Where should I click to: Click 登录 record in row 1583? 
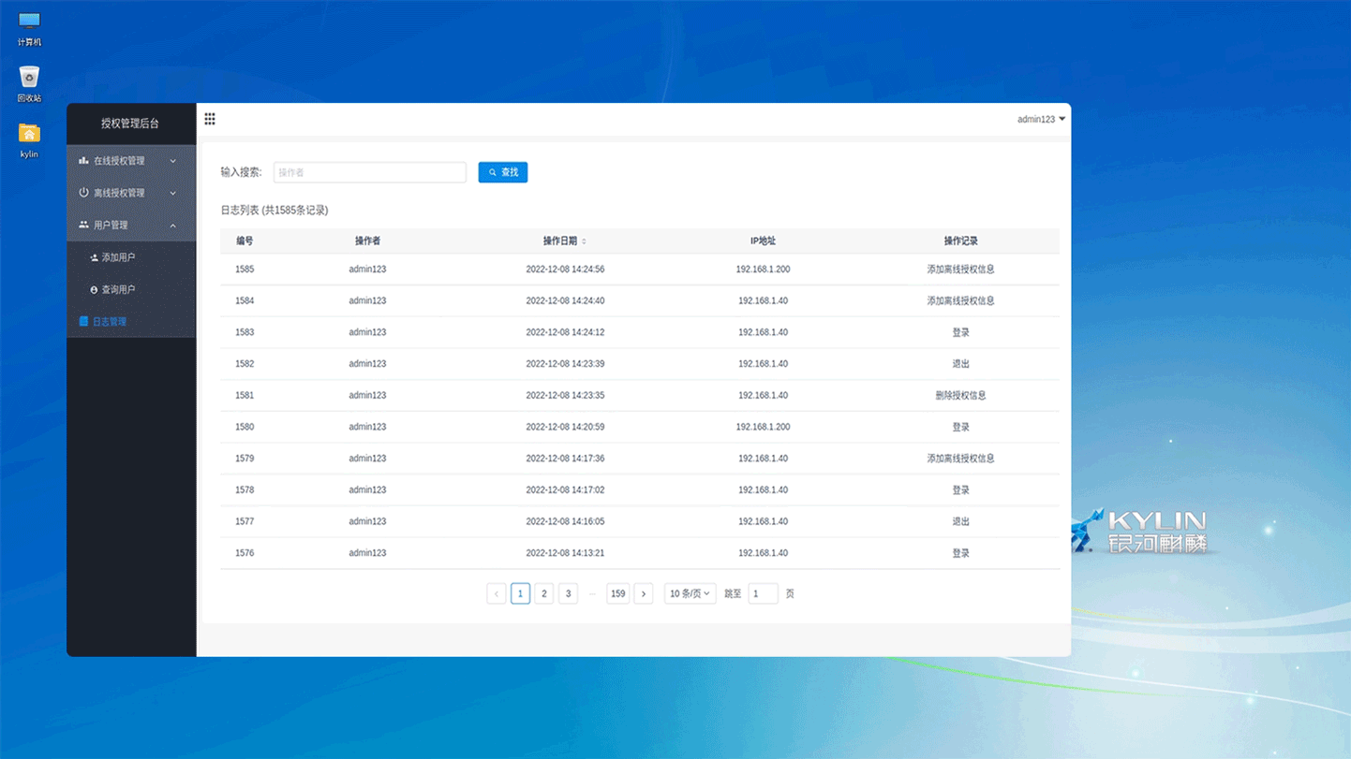coord(960,332)
